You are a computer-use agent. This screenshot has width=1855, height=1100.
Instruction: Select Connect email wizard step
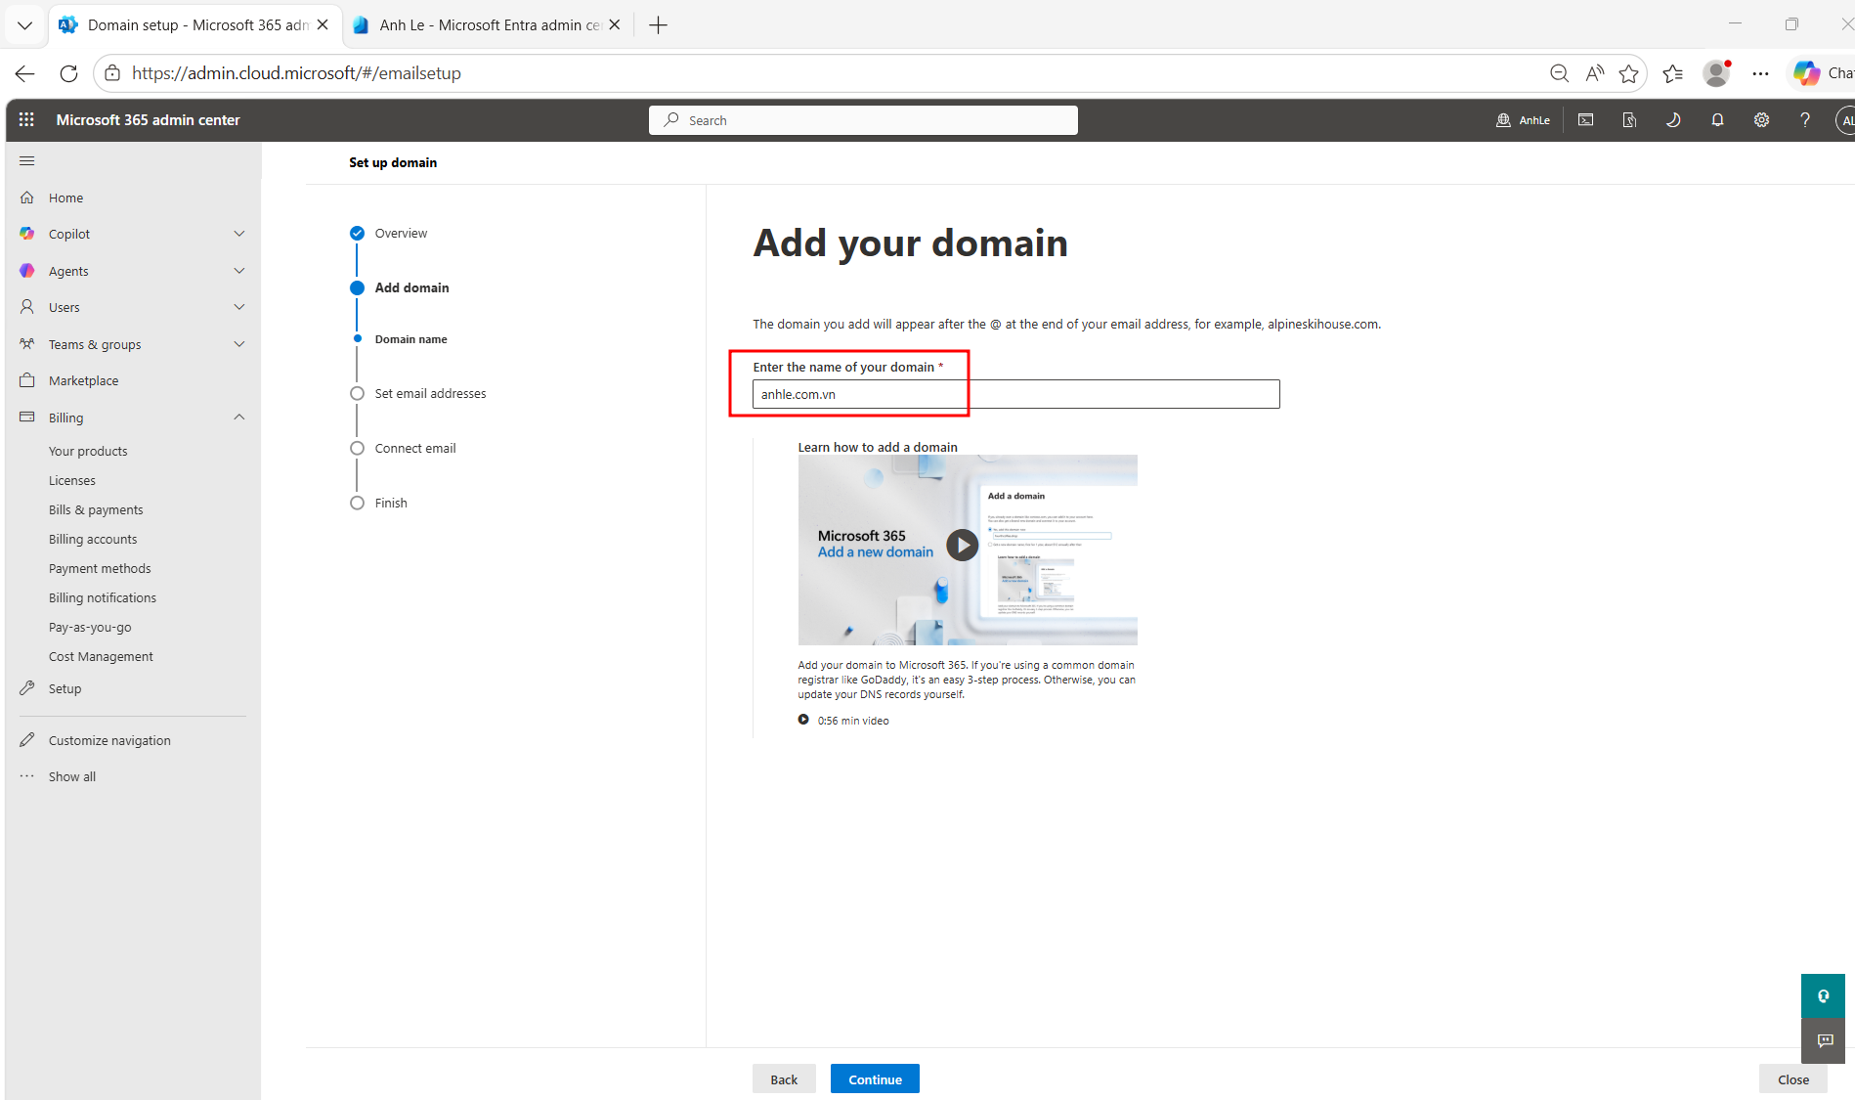pos(415,448)
